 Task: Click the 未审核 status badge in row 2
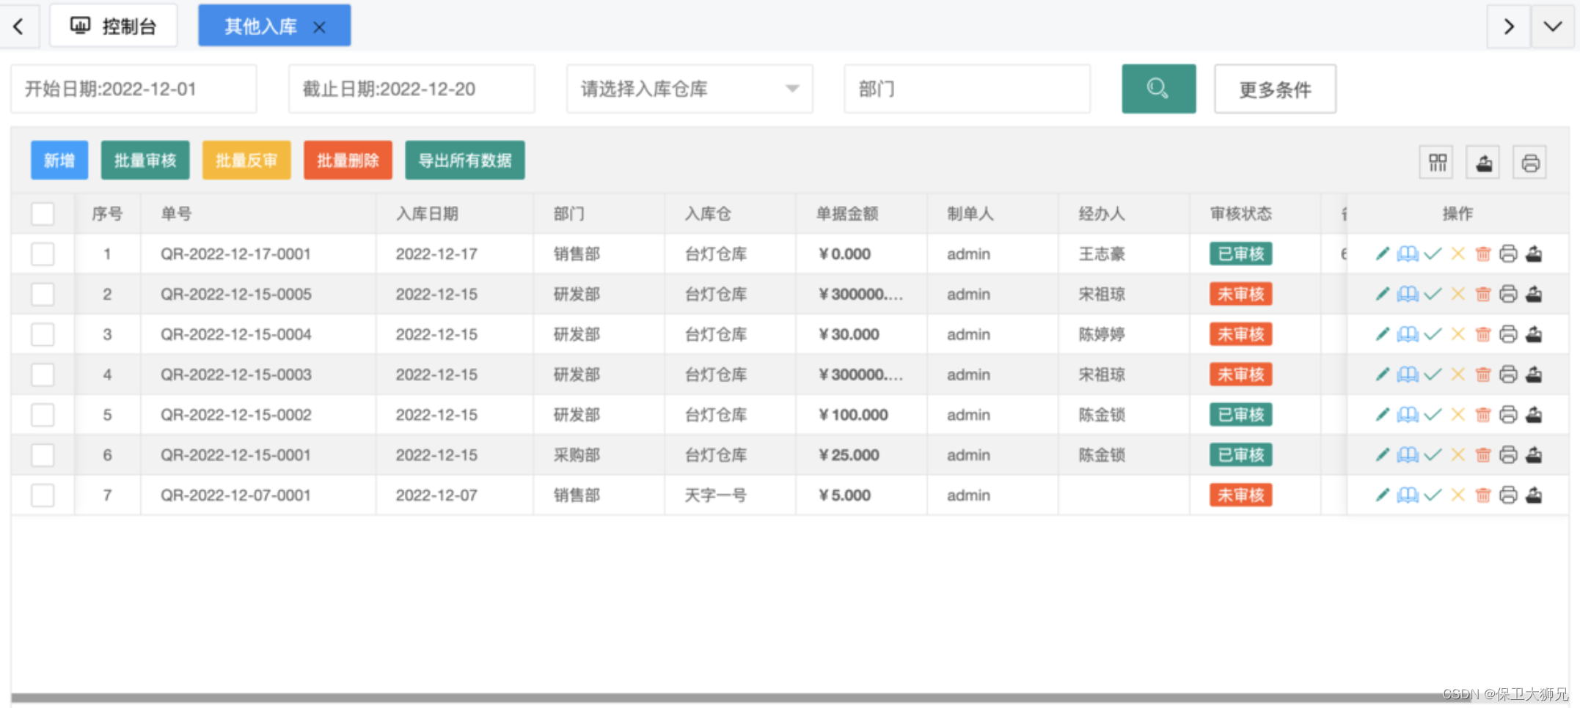(1241, 294)
